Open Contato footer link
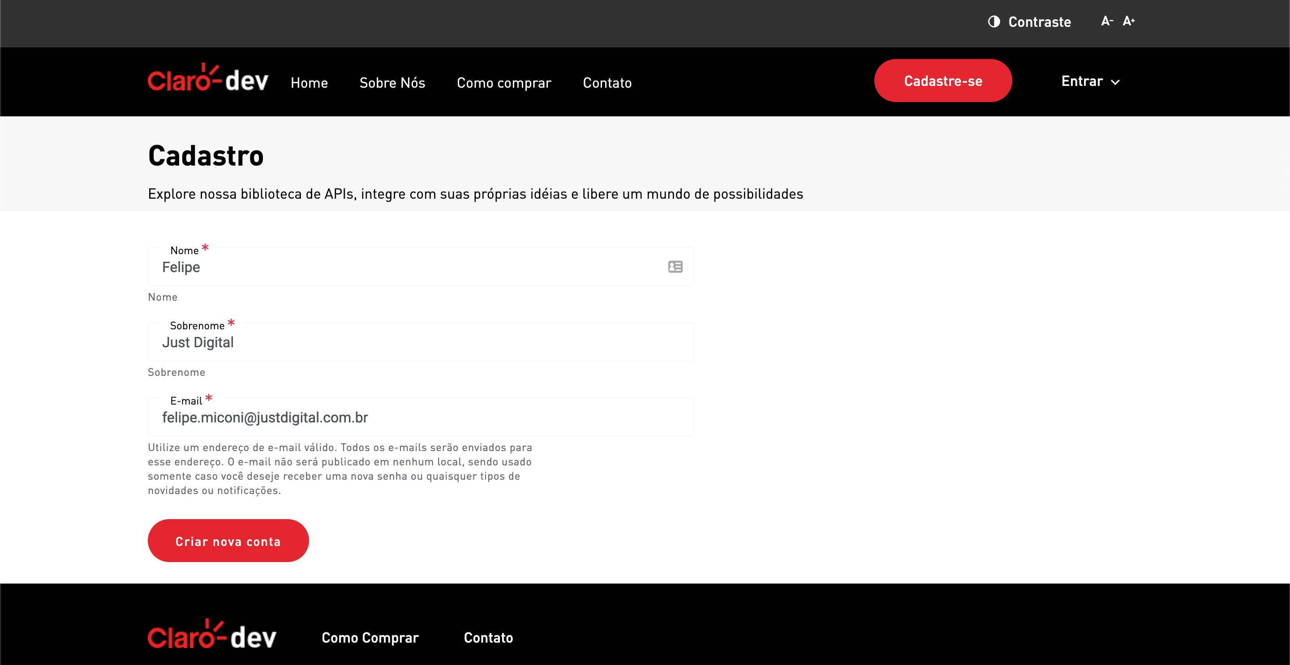Viewport: 1290px width, 665px height. click(x=488, y=638)
